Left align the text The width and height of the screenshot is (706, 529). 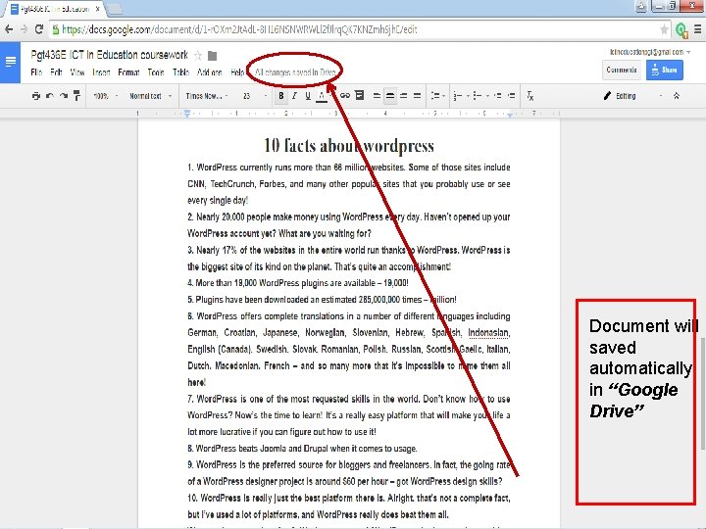[x=377, y=96]
